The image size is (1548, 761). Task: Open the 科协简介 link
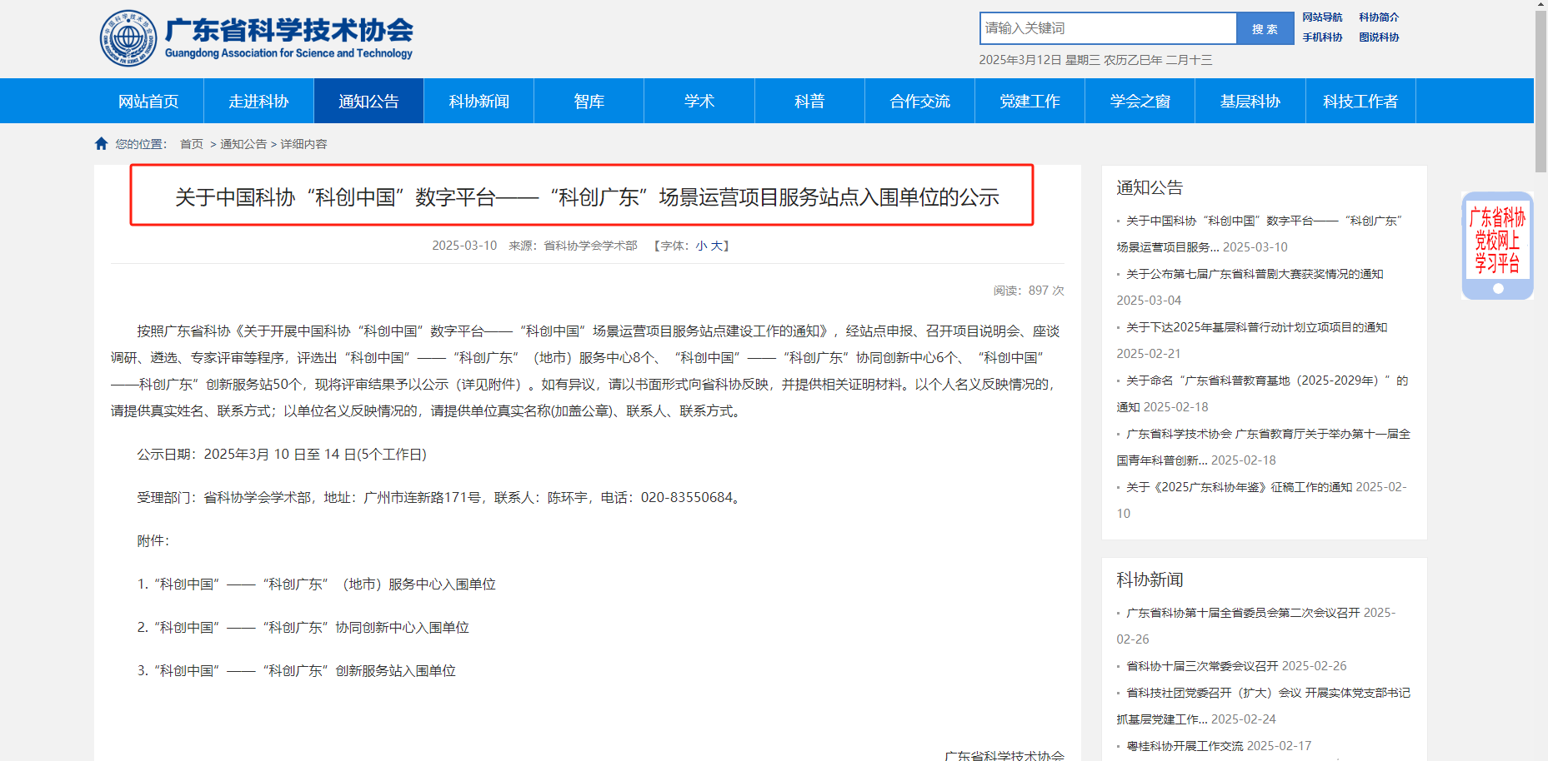pyautogui.click(x=1379, y=17)
